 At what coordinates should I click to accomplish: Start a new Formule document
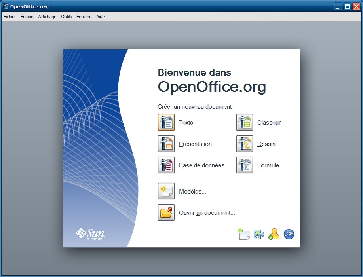[x=245, y=165]
